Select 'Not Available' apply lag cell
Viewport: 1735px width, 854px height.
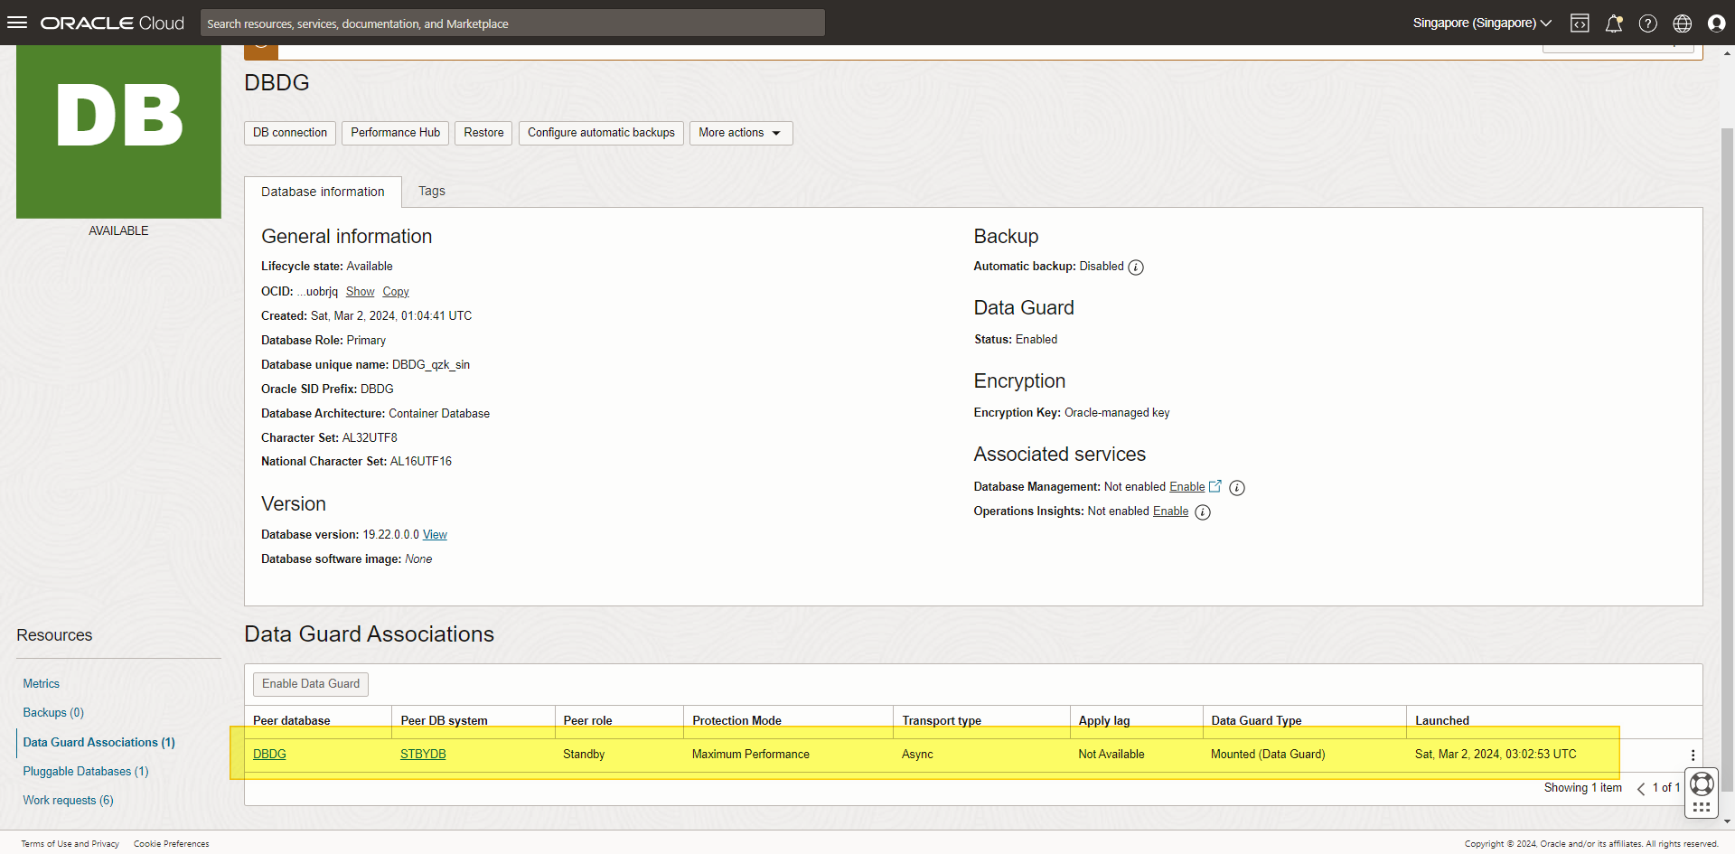point(1111,755)
